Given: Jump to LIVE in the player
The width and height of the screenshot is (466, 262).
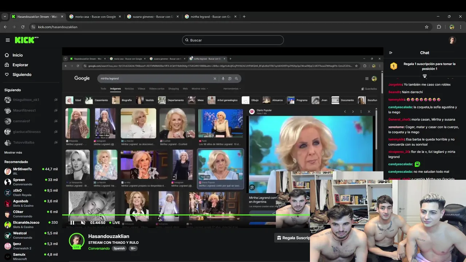Looking at the screenshot, I should pos(114,223).
